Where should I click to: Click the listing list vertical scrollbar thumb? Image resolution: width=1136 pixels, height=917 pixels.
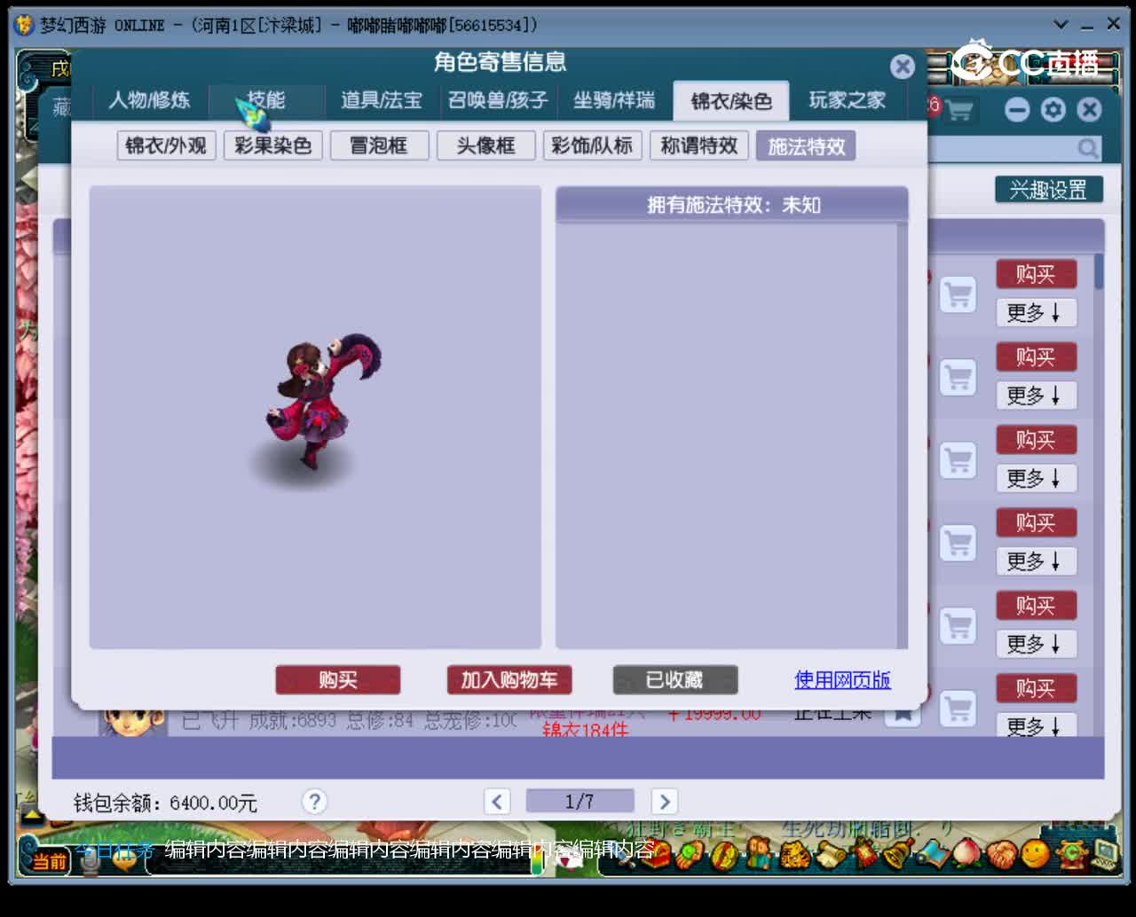1099,270
